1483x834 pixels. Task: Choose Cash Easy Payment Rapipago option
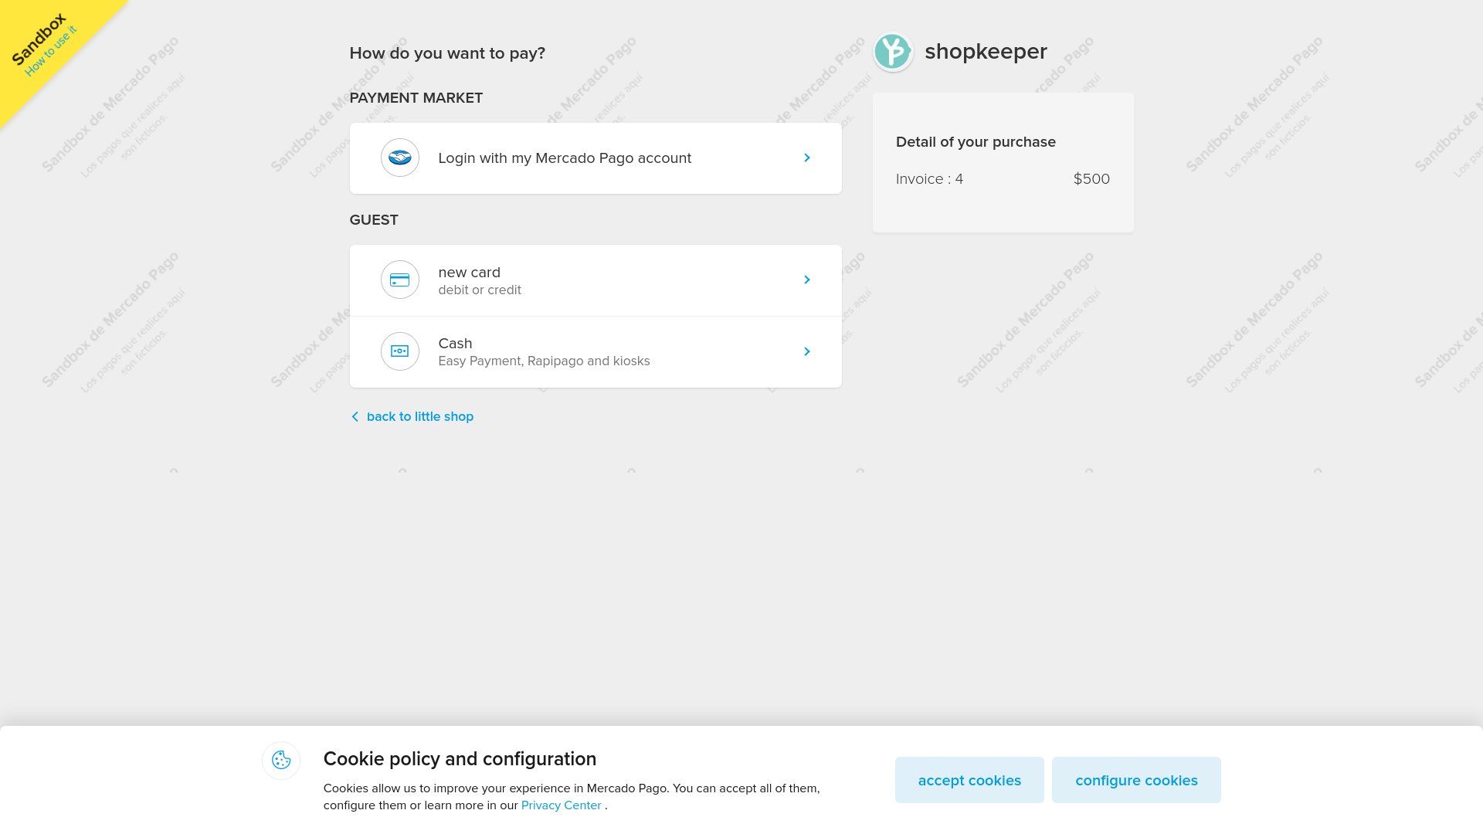[x=544, y=352]
